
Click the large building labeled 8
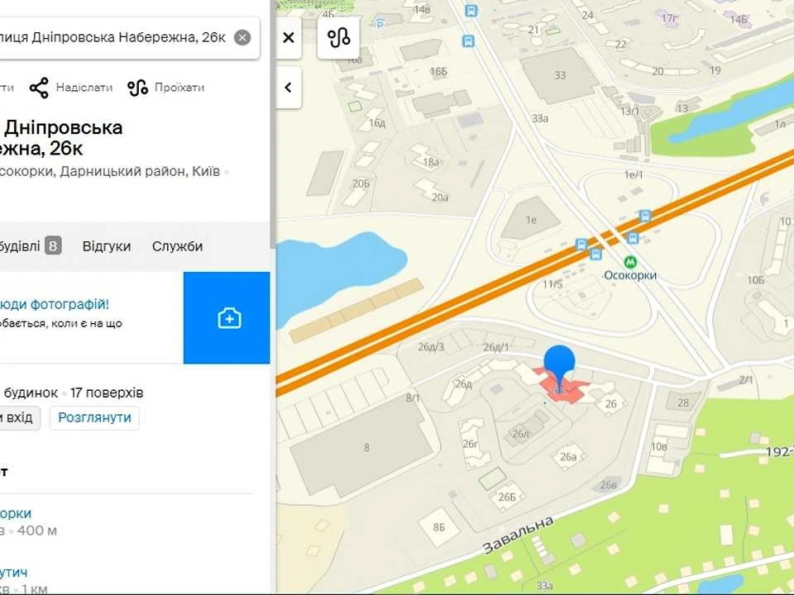(x=362, y=447)
